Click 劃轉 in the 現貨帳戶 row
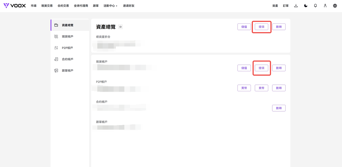The image size is (342, 167). click(279, 68)
